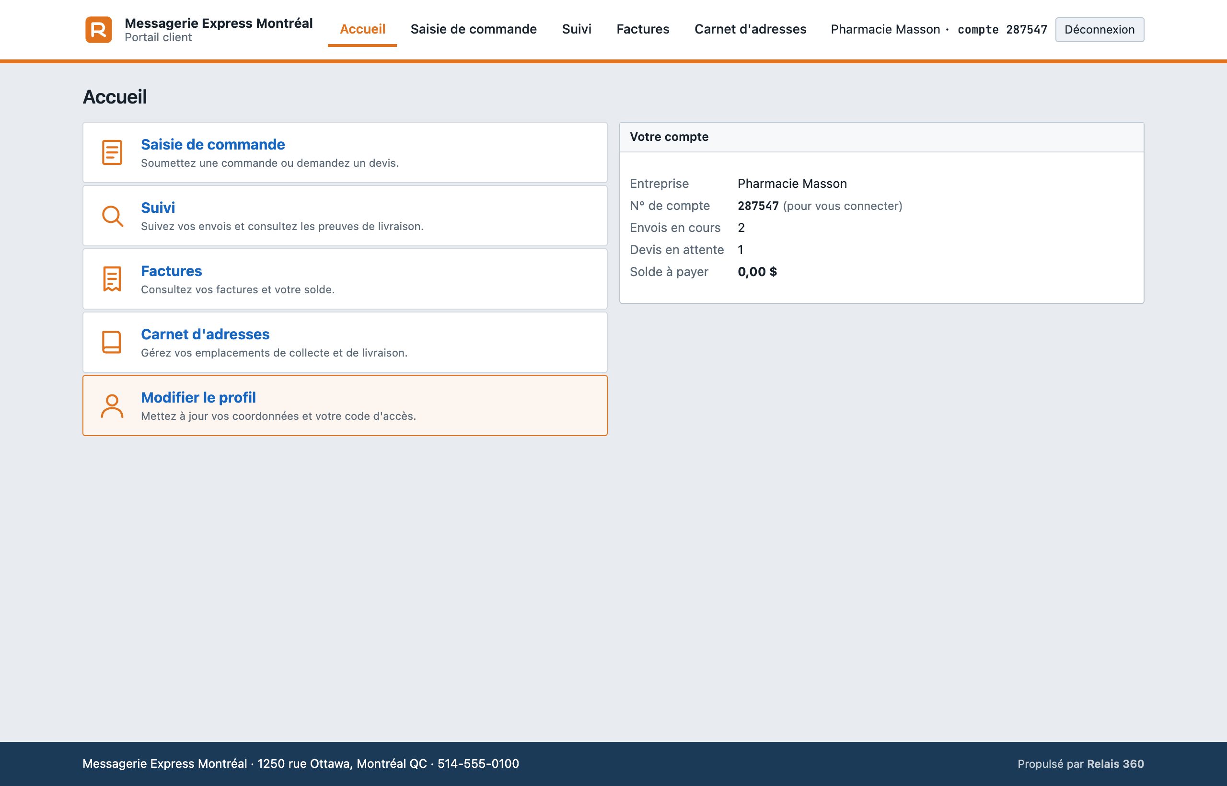Click the balance "0,00 $"
Image resolution: width=1227 pixels, height=786 pixels.
pos(757,272)
